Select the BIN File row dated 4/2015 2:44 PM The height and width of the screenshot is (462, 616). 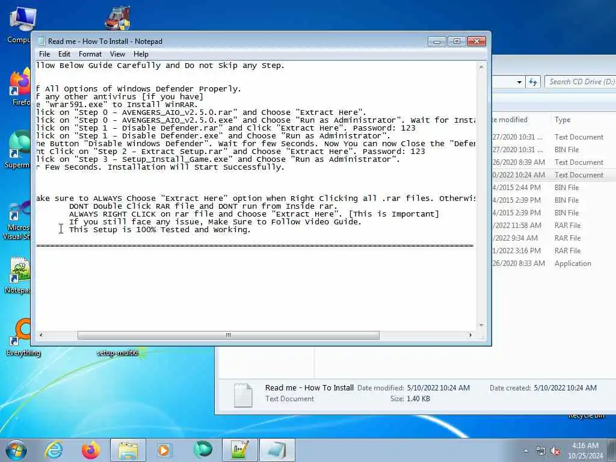(554, 188)
